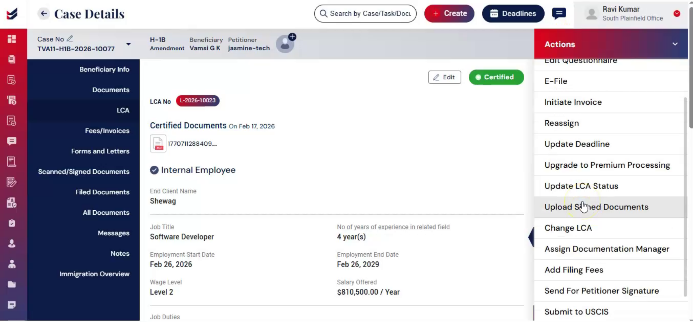The width and height of the screenshot is (693, 322).
Task: Click the Edit button for LCA
Action: 444,77
